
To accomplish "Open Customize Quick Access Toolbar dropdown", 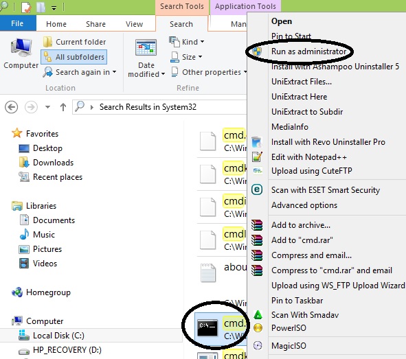I will [54, 8].
